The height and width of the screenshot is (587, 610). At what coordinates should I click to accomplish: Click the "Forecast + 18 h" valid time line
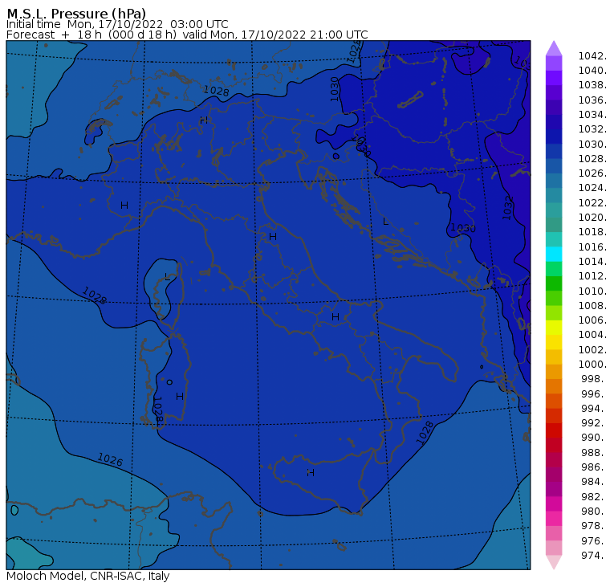pyautogui.click(x=187, y=35)
